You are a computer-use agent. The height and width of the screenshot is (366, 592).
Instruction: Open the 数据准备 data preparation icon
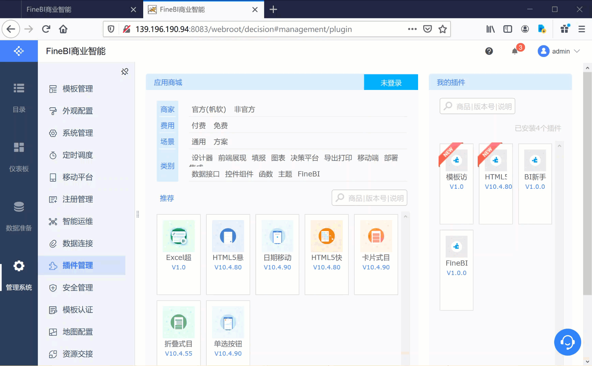[19, 207]
